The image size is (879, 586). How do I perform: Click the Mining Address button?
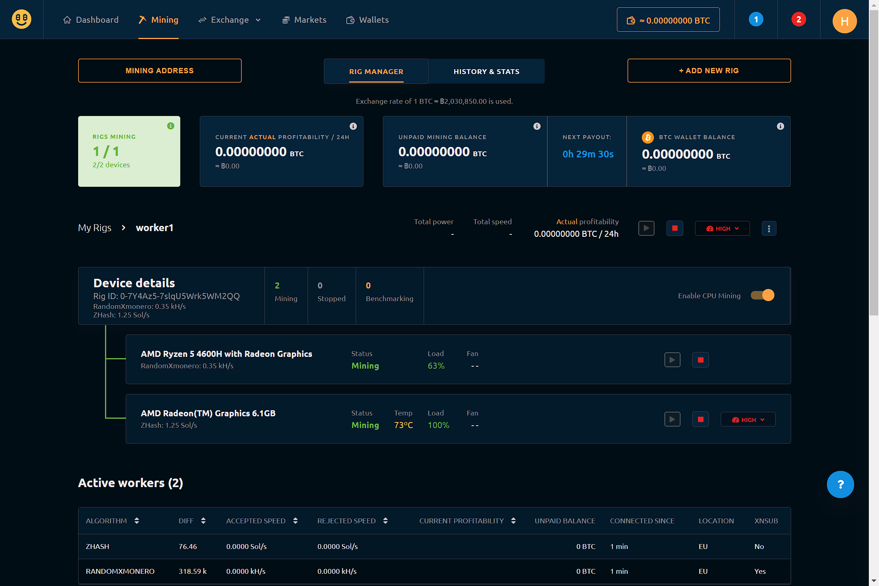tap(160, 70)
